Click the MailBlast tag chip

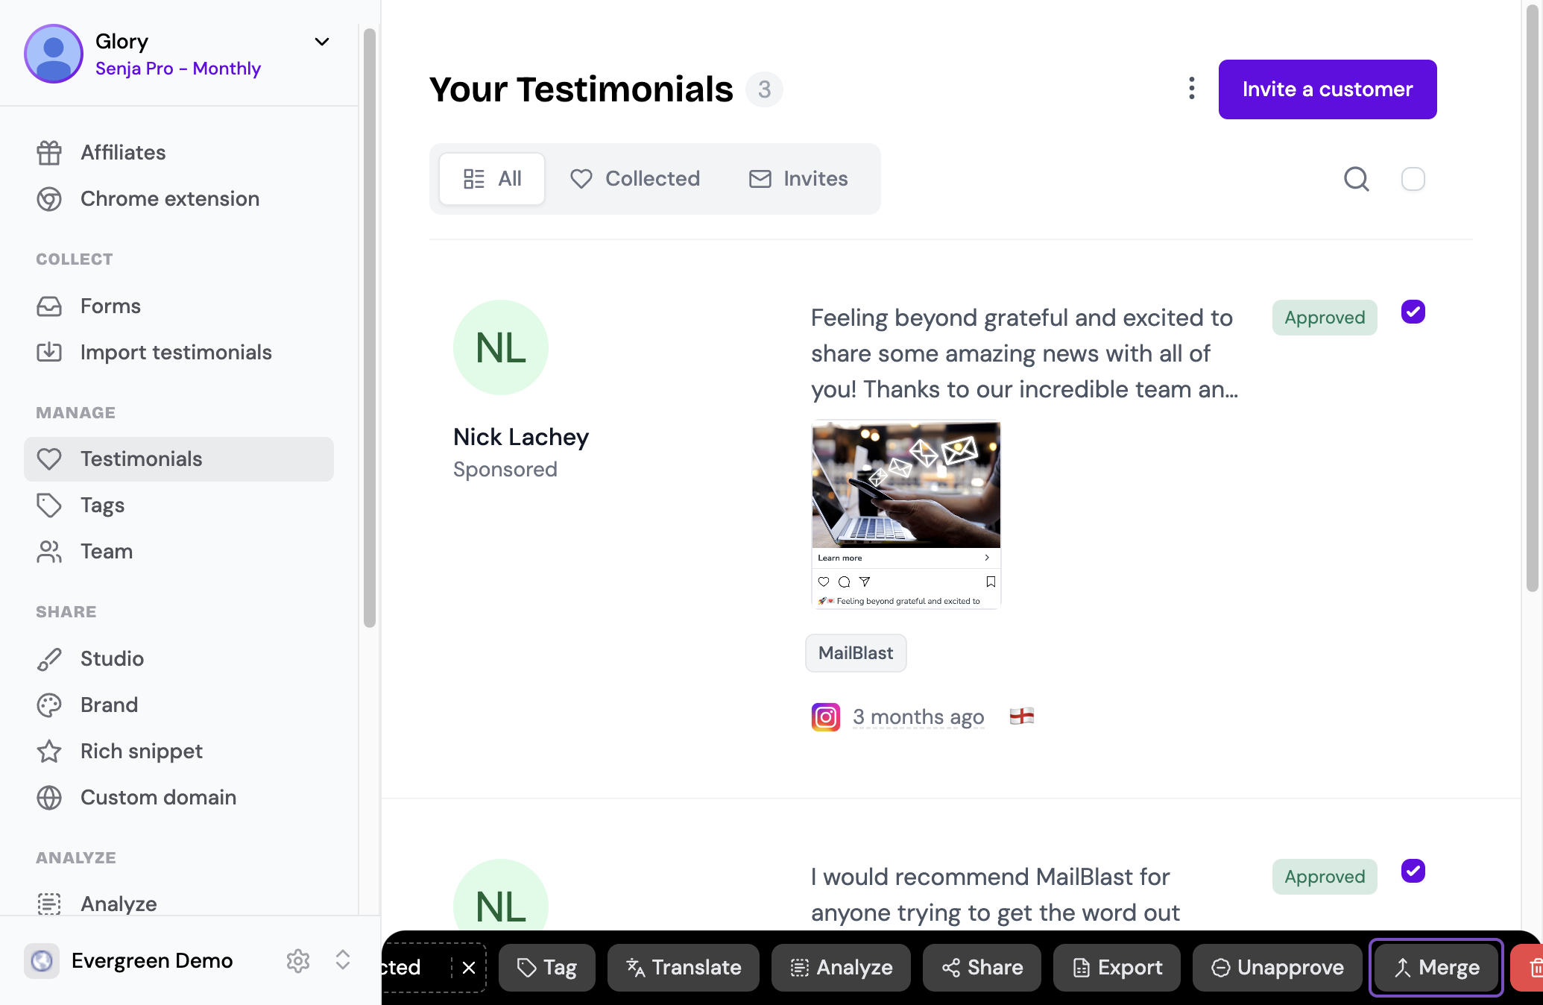click(x=856, y=653)
